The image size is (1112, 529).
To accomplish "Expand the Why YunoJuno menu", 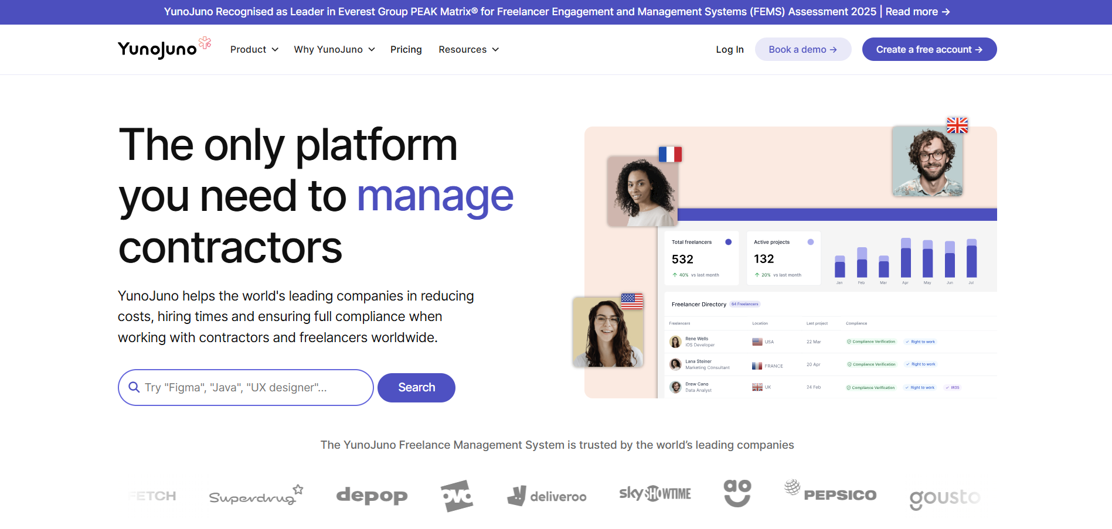I will coord(334,49).
